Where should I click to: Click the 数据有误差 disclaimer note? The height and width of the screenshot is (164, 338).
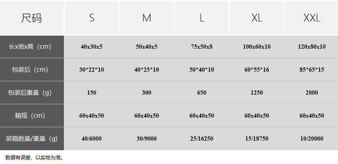(34, 157)
